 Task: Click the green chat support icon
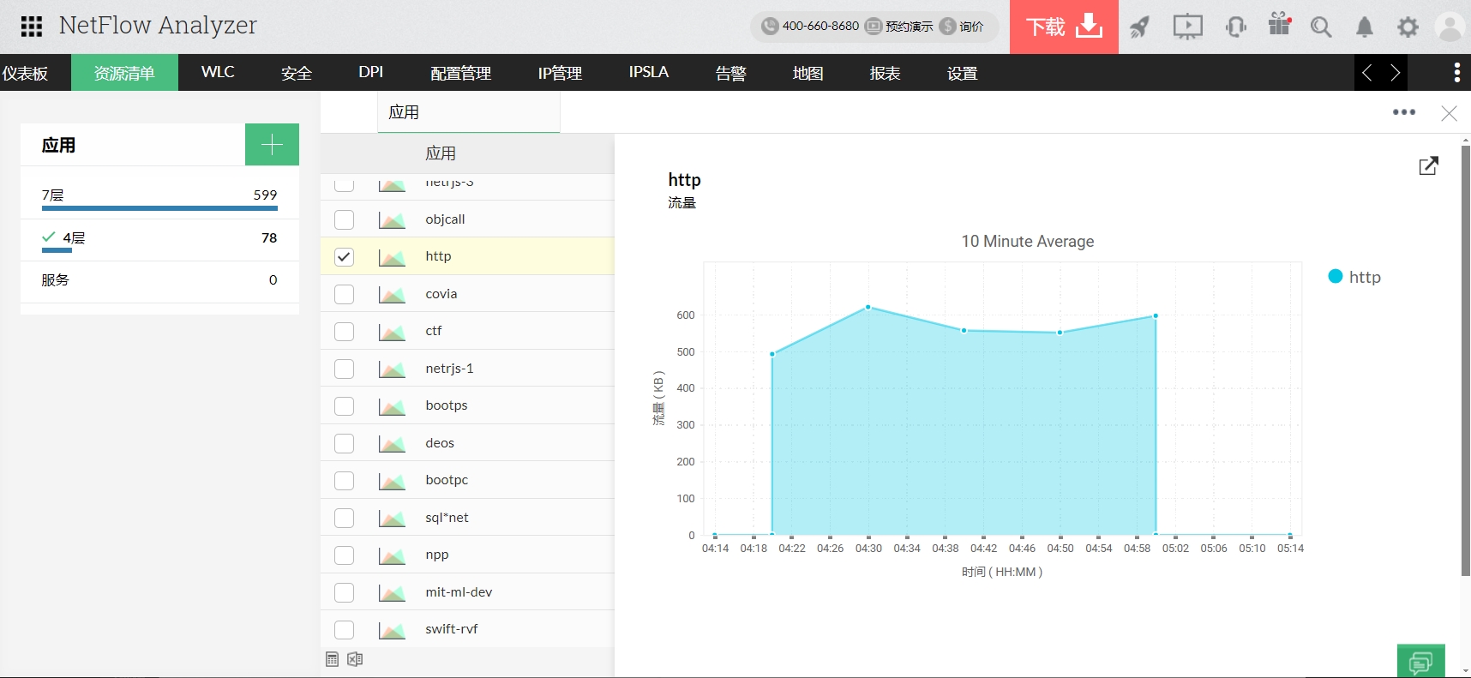click(x=1420, y=662)
